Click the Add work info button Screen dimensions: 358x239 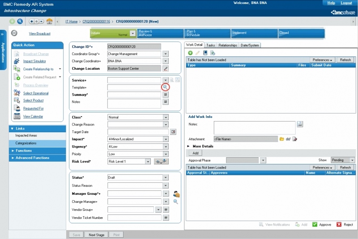pyautogui.click(x=196, y=153)
